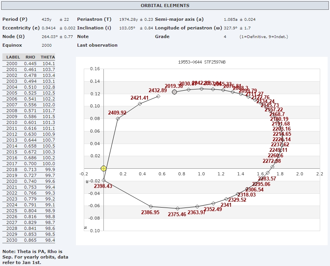Click the chart title 19553-0644 STF2597AB

(202, 62)
